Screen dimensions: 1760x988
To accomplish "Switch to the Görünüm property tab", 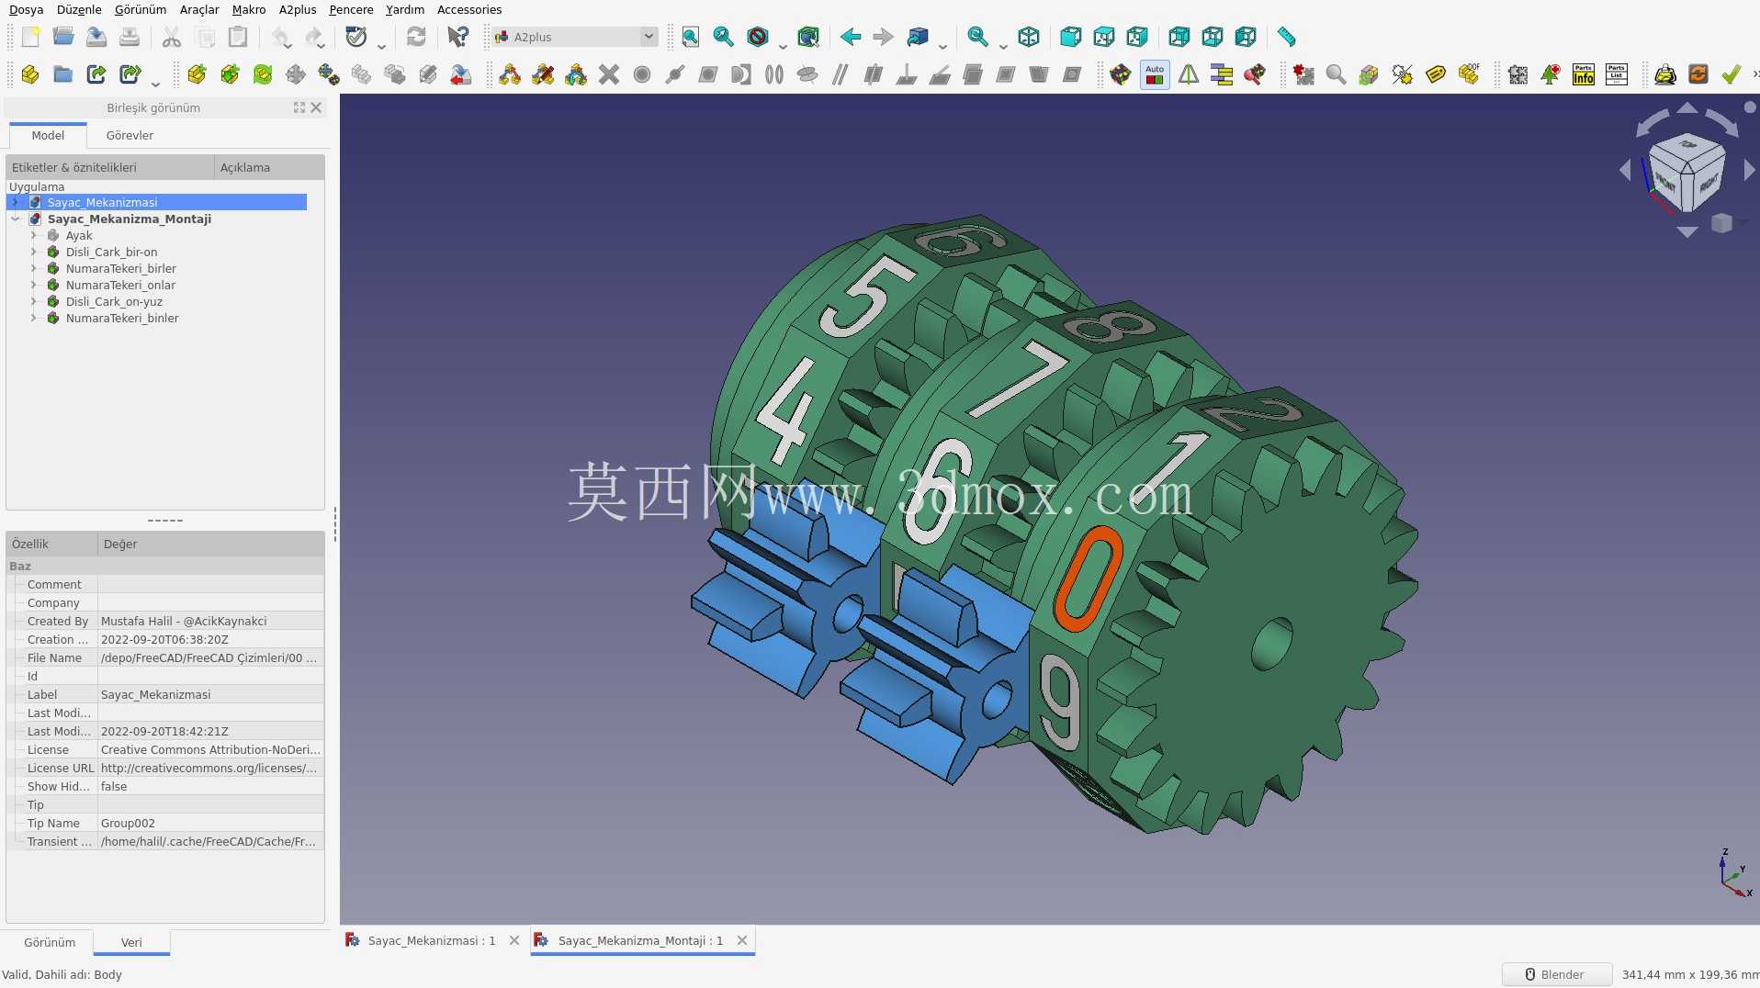I will 50,942.
